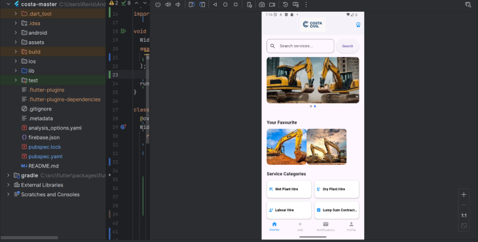Tap the emulator Overview square button
The height and width of the screenshot is (242, 478).
click(236, 5)
